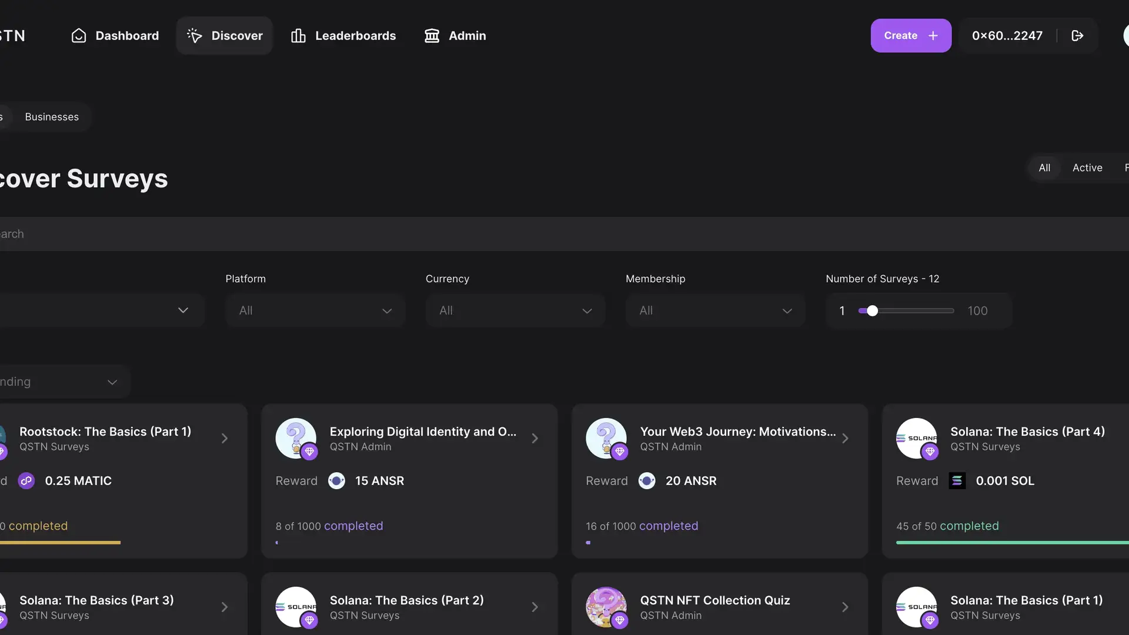Switch filter to Active surveys
Screen dimensions: 1129x635
(x=1087, y=168)
